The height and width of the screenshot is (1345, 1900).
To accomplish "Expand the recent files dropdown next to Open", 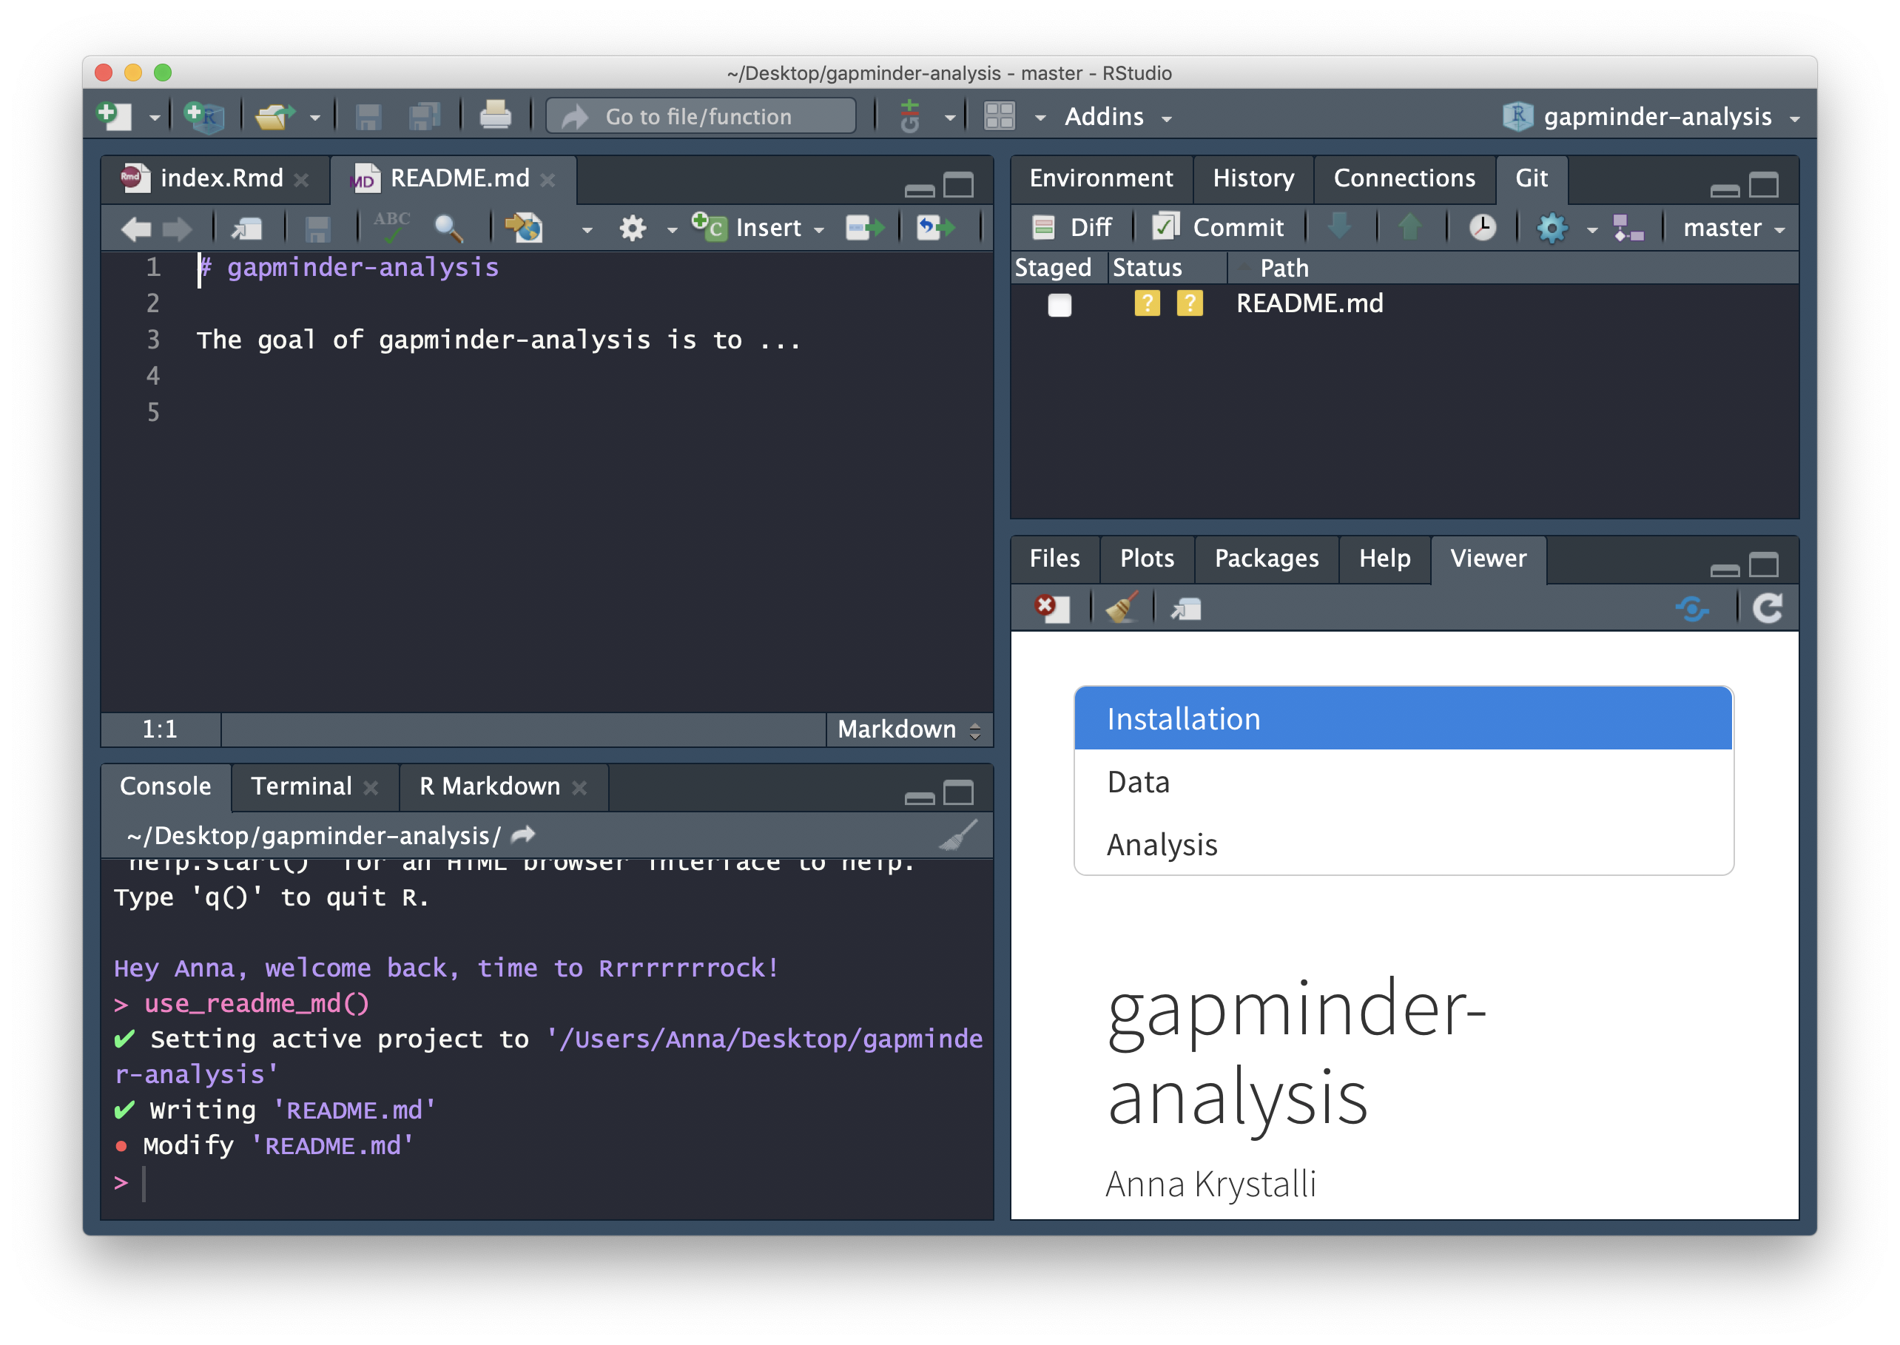I will (x=314, y=118).
